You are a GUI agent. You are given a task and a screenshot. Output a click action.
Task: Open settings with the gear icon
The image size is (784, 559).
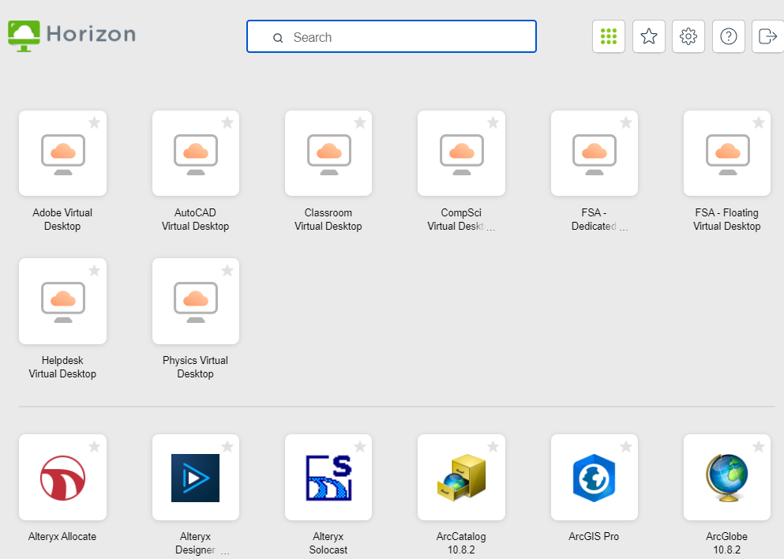click(x=688, y=36)
